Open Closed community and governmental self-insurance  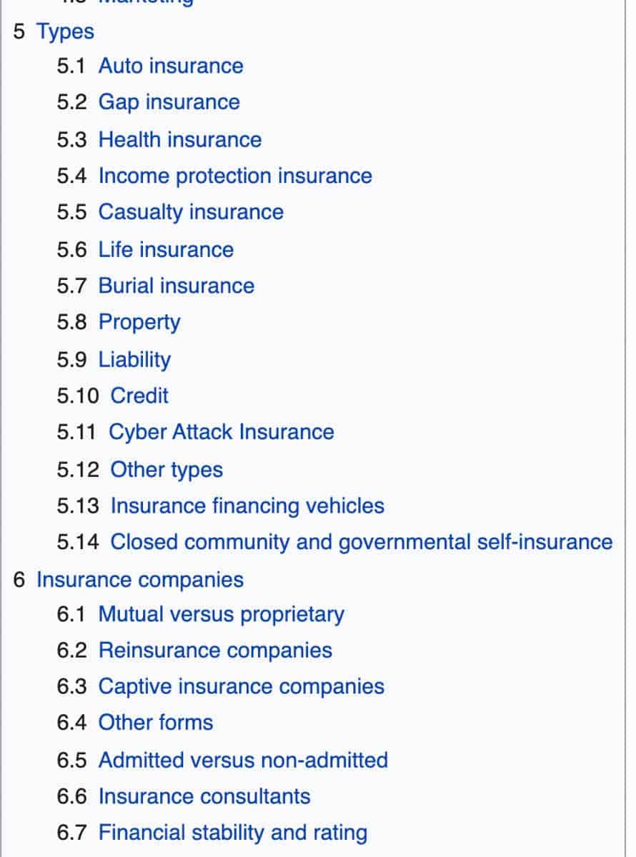[x=359, y=542]
